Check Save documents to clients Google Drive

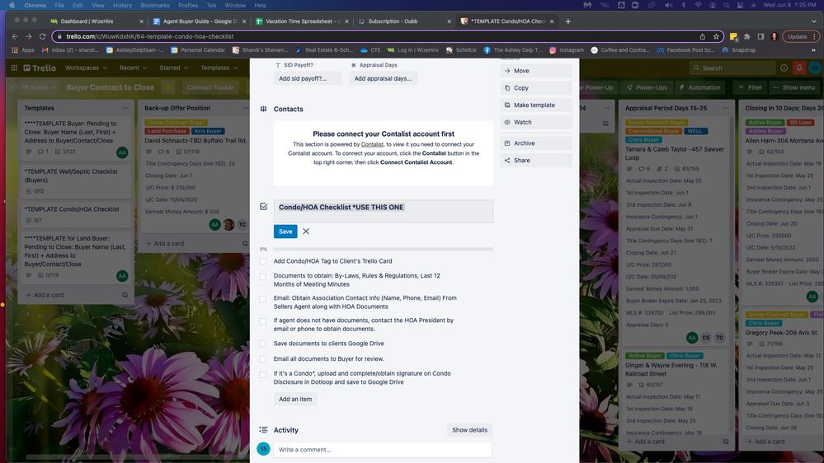(263, 344)
